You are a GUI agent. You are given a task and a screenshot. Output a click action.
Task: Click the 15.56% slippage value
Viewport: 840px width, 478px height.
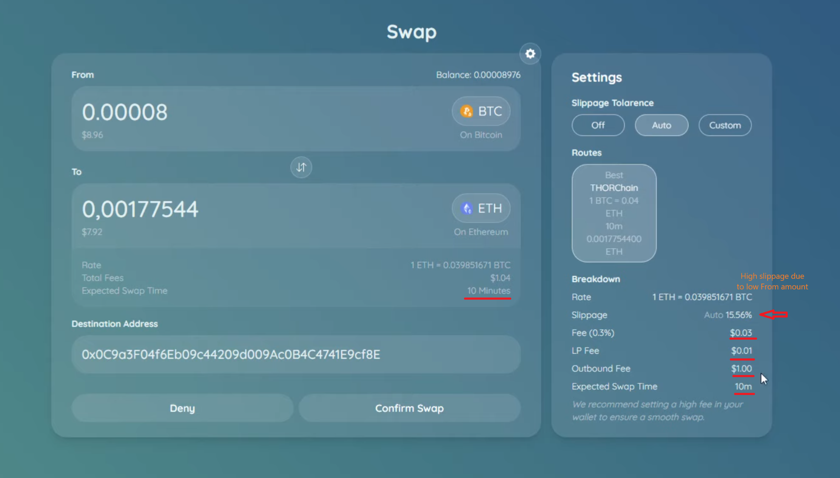(738, 315)
